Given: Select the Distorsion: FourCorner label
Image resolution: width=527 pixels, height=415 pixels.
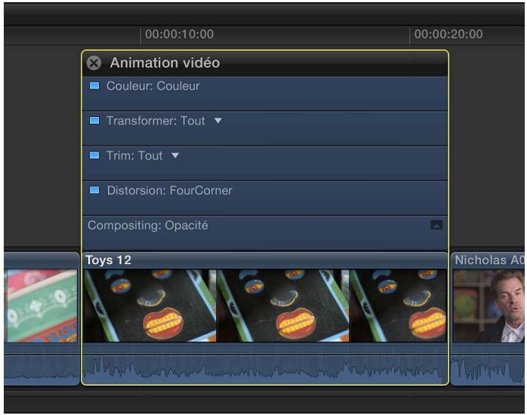Looking at the screenshot, I should click(169, 190).
